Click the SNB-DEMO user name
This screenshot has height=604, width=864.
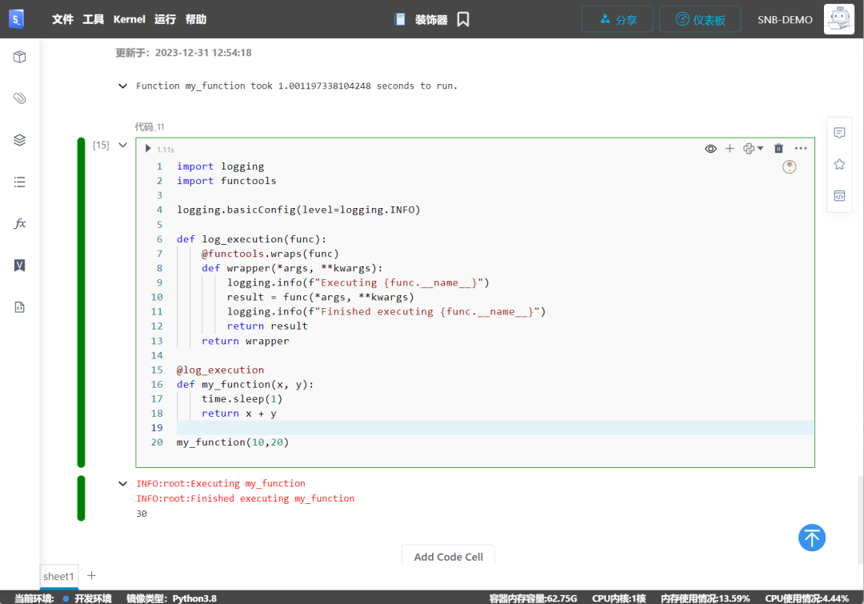click(x=785, y=20)
